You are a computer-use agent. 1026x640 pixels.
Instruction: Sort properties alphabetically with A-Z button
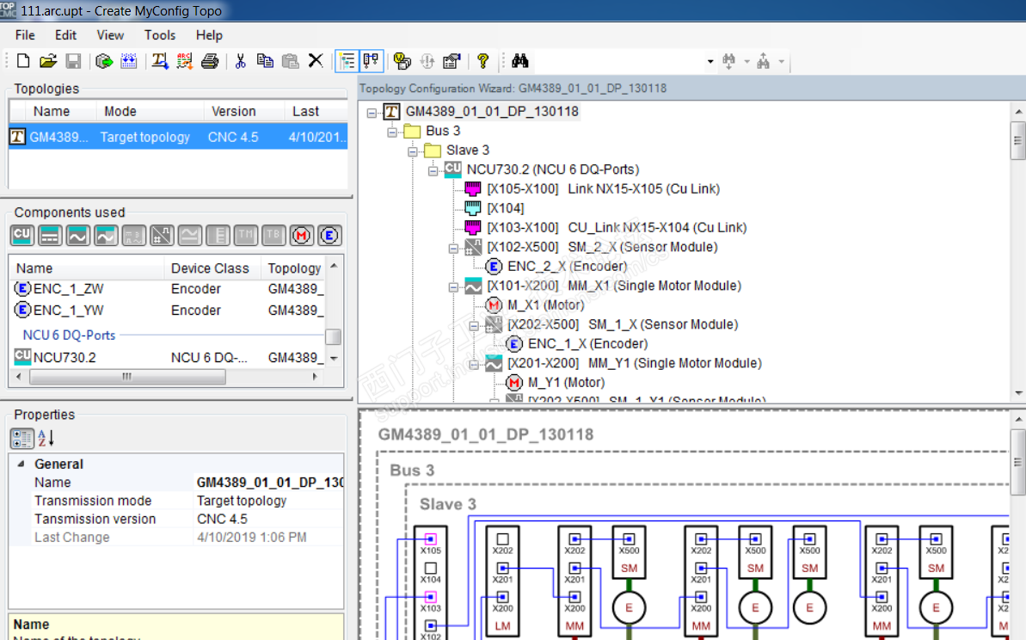46,438
